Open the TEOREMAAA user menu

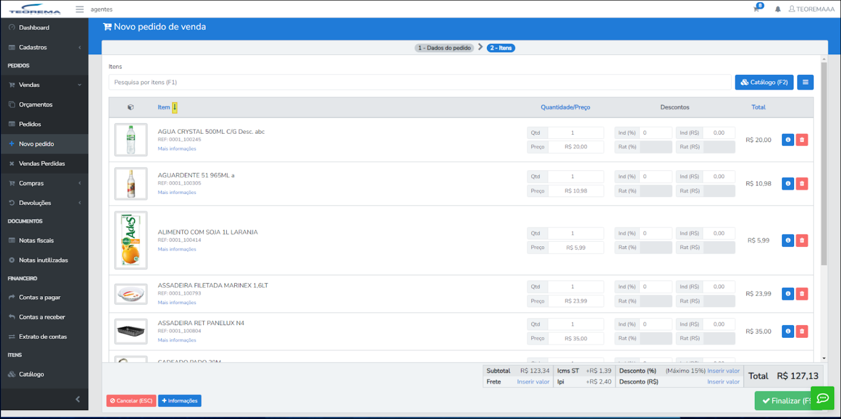point(812,9)
